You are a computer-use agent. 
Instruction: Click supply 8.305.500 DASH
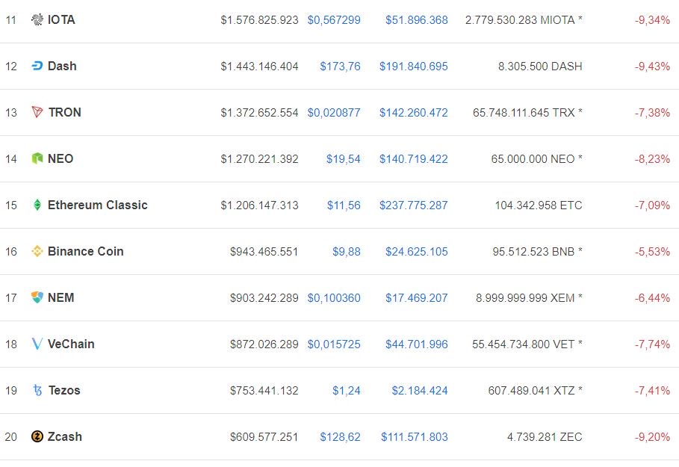[x=540, y=67]
